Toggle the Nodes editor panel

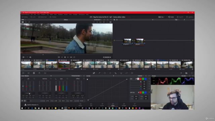(171, 17)
